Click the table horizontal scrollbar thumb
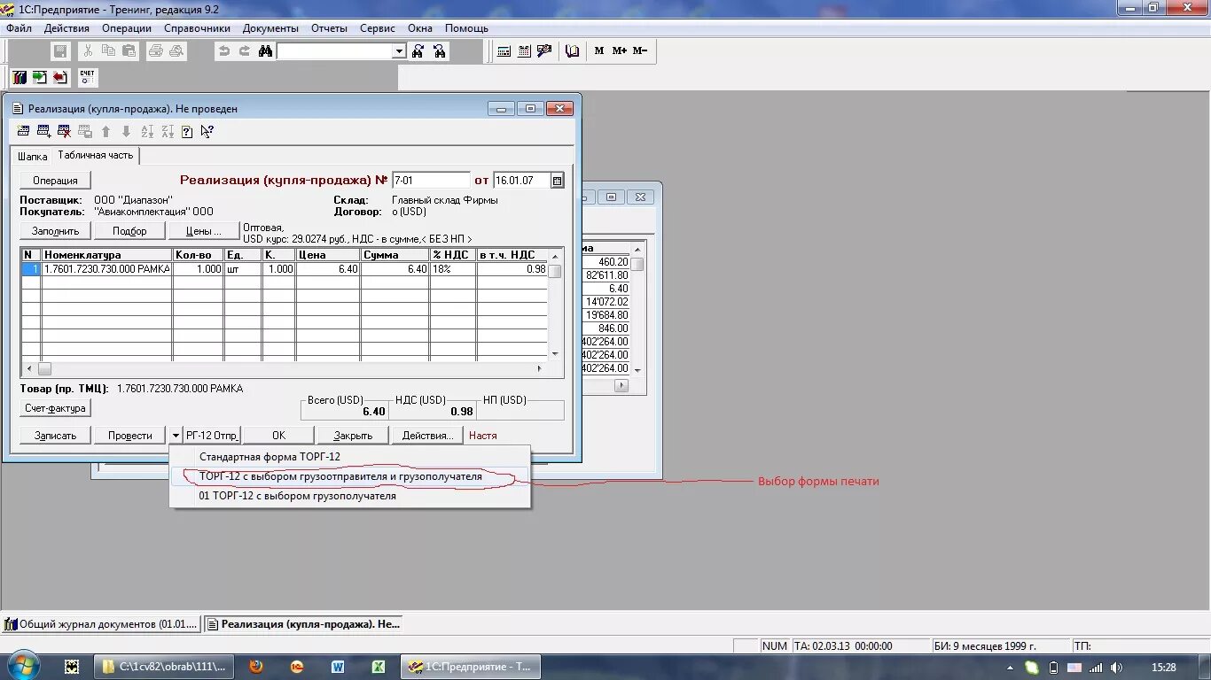 (x=44, y=368)
